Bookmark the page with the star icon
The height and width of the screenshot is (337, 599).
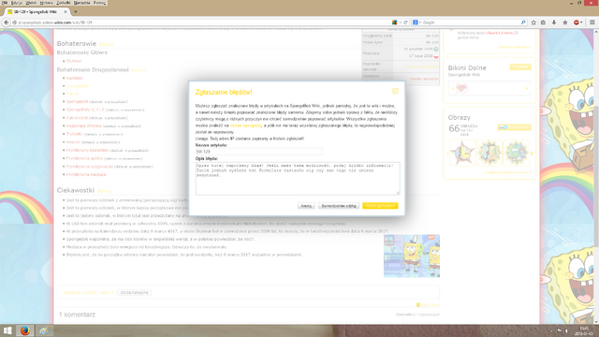coord(533,22)
